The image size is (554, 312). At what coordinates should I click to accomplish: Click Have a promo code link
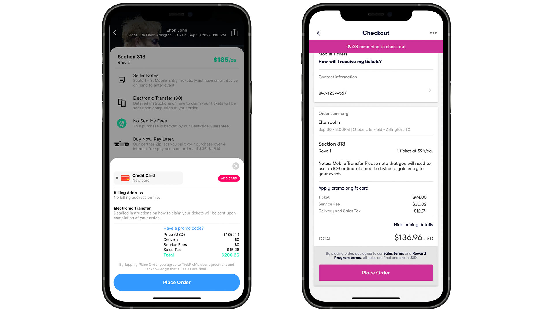click(x=184, y=228)
